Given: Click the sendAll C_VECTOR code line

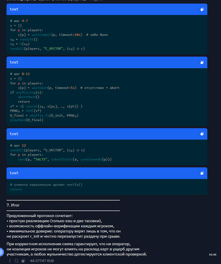Looking at the screenshot, I should tap(47, 49).
